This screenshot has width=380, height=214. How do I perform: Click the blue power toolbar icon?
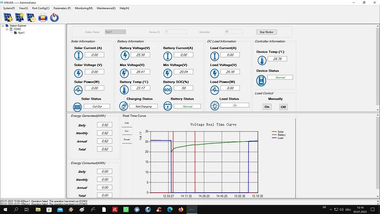coord(55,18)
